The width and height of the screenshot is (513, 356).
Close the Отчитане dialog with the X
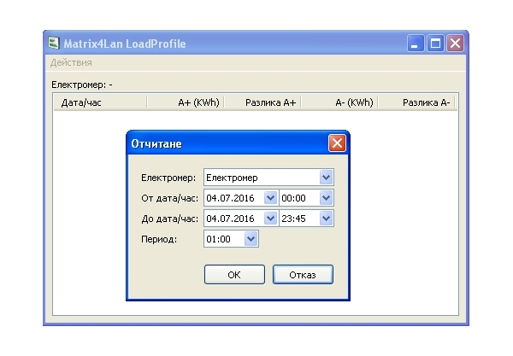click(x=337, y=143)
